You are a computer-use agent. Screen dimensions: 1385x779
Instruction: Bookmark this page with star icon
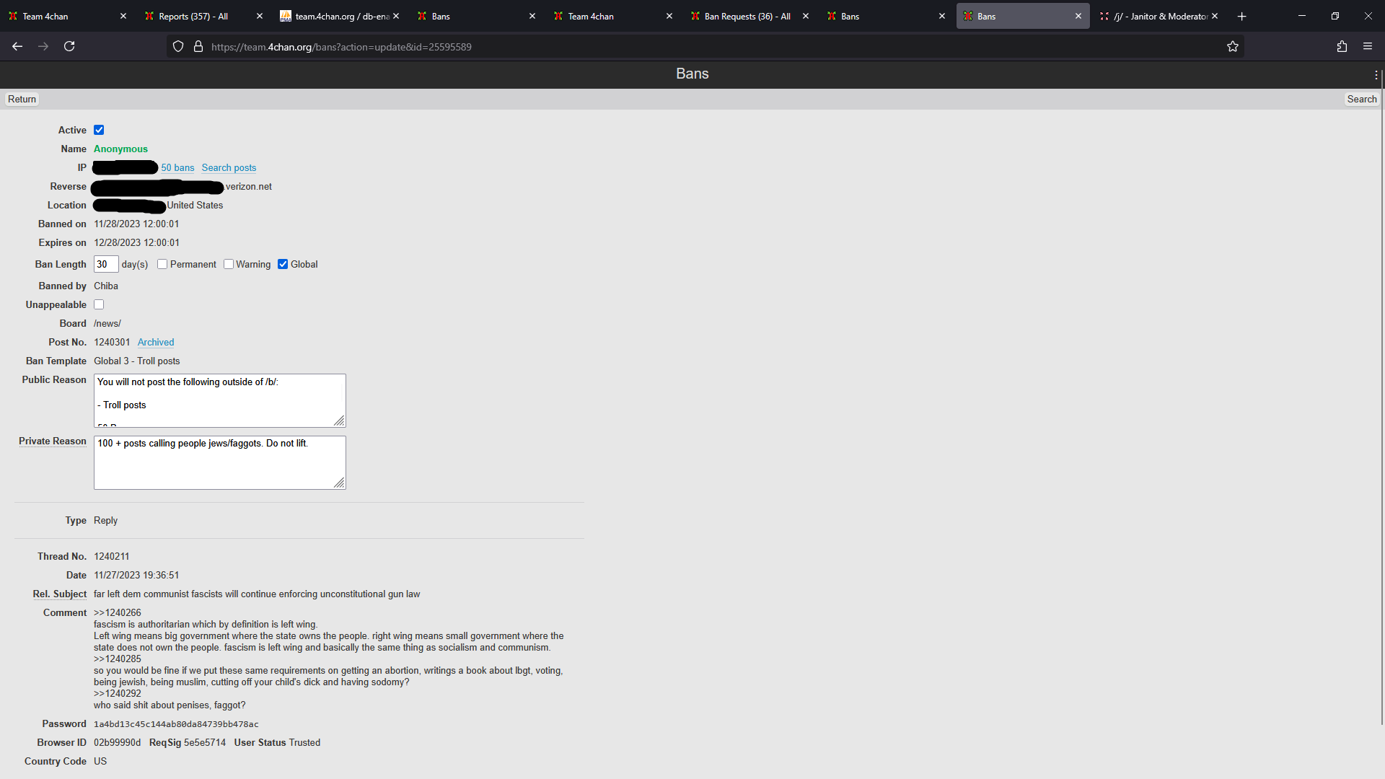pyautogui.click(x=1233, y=47)
